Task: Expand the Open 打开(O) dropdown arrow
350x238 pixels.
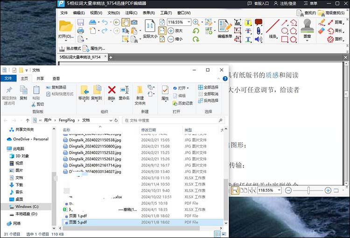Action: (66, 41)
